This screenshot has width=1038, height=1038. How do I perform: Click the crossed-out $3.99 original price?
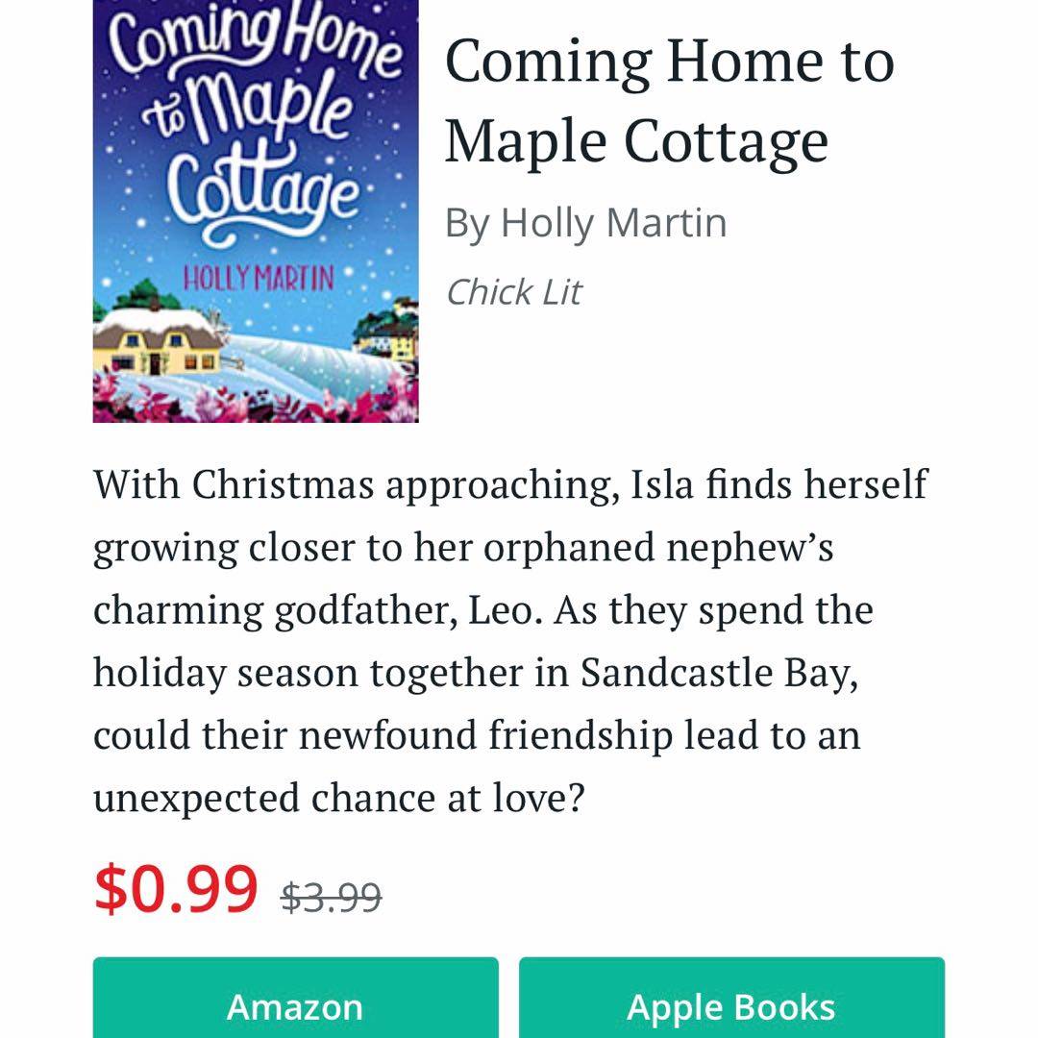click(x=331, y=898)
